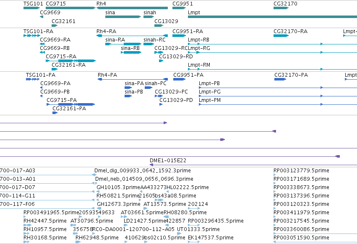The image size is (357, 244).
Task: Select the Lmpt-PG protein label
Action: point(210,92)
